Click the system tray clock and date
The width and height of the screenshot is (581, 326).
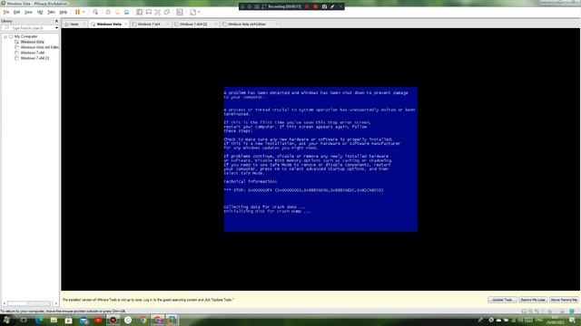[555, 320]
